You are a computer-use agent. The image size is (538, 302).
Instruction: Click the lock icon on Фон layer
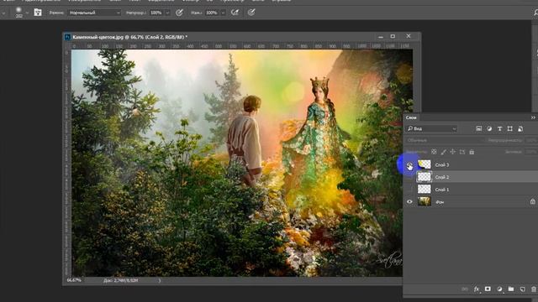click(532, 201)
